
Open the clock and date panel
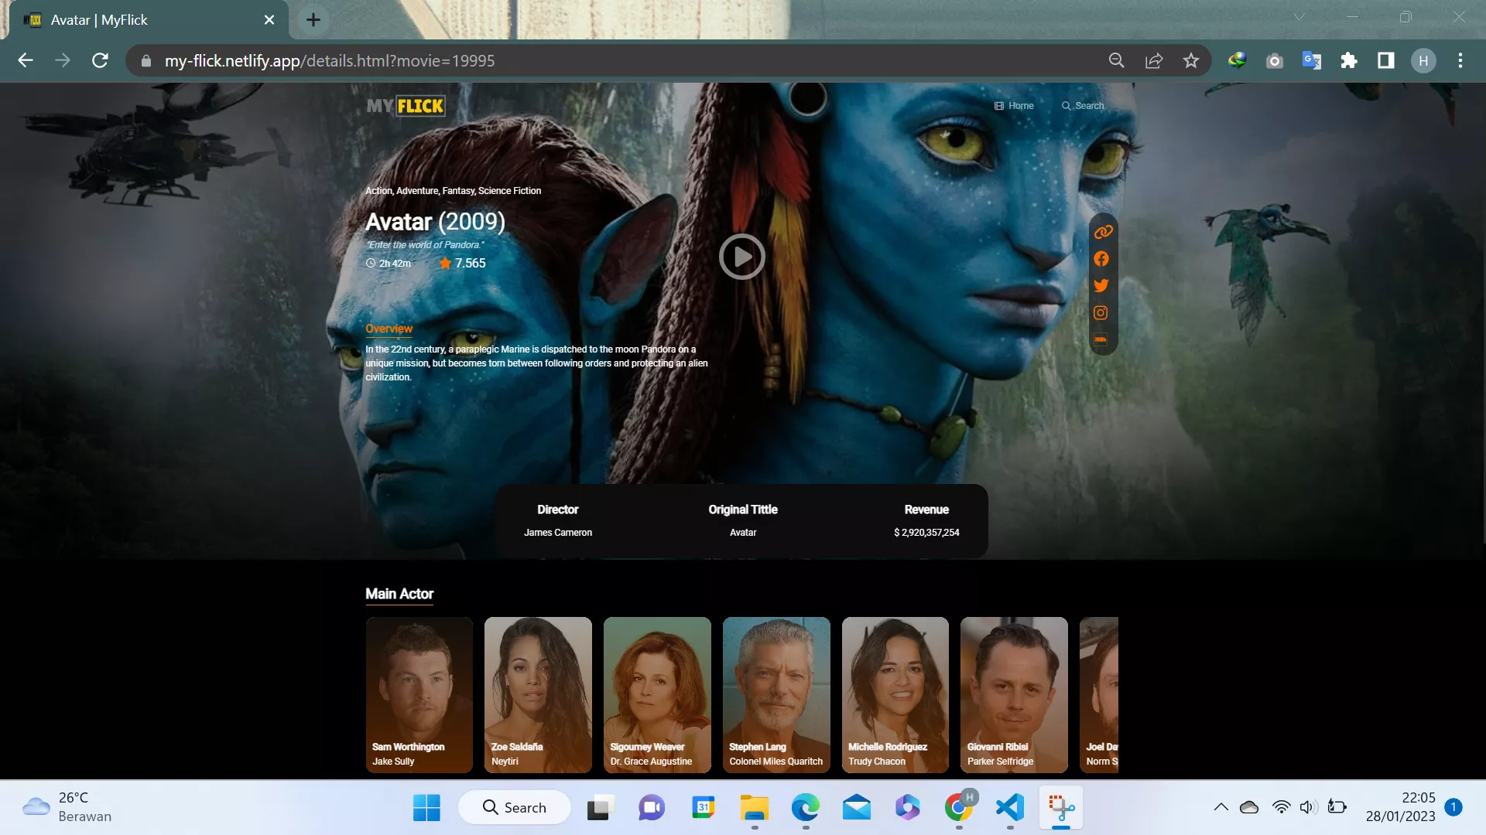1400,807
